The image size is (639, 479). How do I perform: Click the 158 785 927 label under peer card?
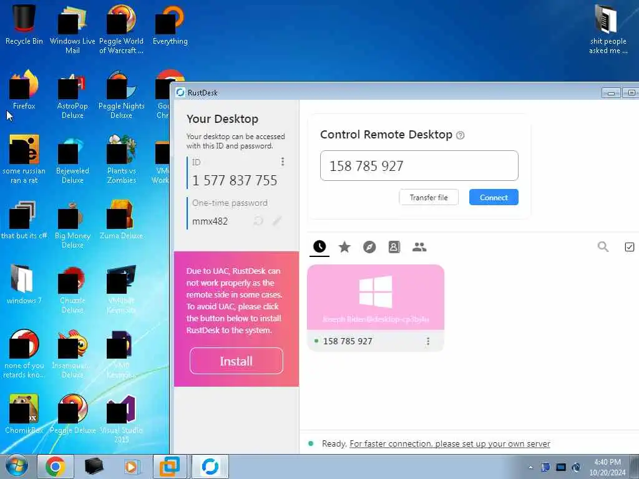click(x=348, y=341)
